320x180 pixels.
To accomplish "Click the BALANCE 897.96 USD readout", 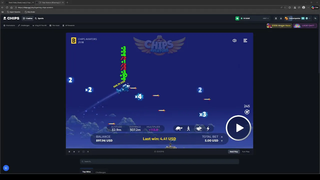I will click(x=104, y=138).
